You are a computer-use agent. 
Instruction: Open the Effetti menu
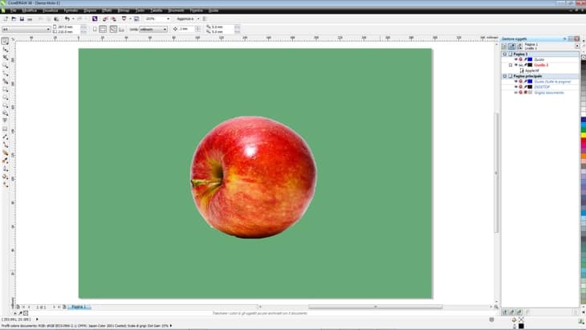pos(107,10)
